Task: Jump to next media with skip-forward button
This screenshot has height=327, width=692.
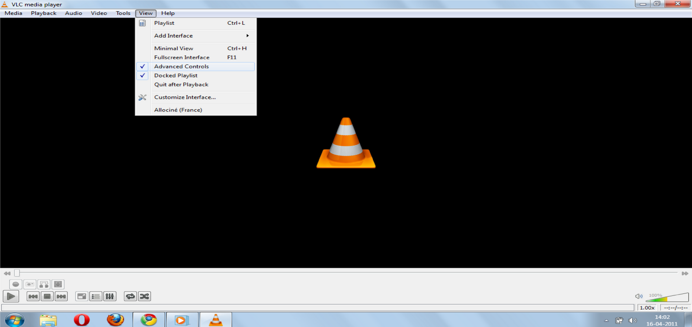Action: pos(61,296)
